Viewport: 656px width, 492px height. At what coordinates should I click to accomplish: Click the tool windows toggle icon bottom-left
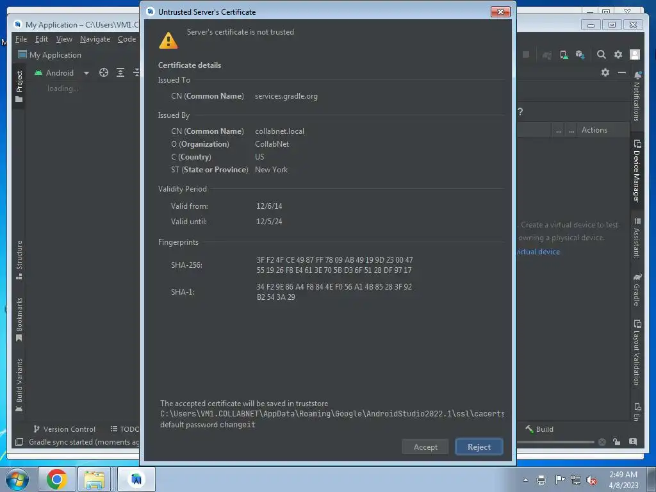19,442
